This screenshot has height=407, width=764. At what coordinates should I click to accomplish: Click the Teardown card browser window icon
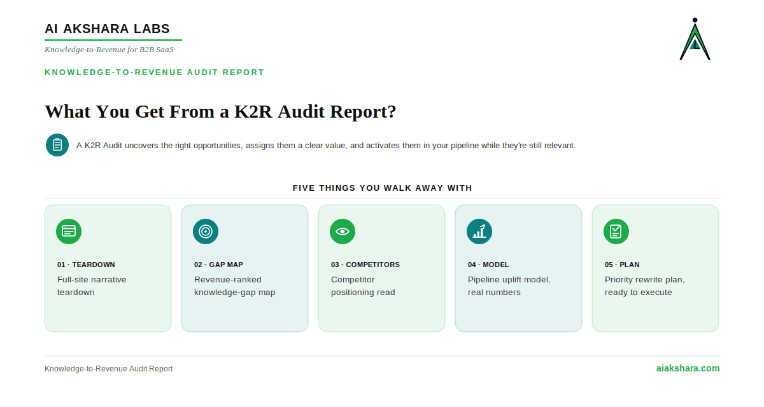(69, 231)
